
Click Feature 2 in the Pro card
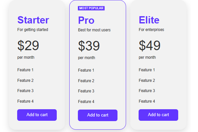[x=86, y=81]
